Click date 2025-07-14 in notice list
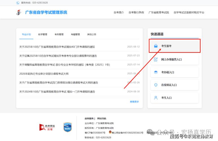Screen dimensions: 218x141 coord(133,65)
